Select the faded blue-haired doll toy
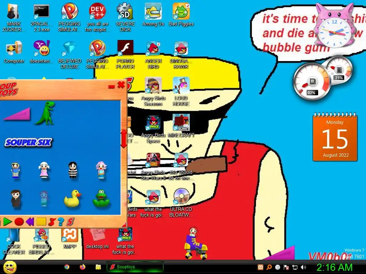 pos(44,199)
